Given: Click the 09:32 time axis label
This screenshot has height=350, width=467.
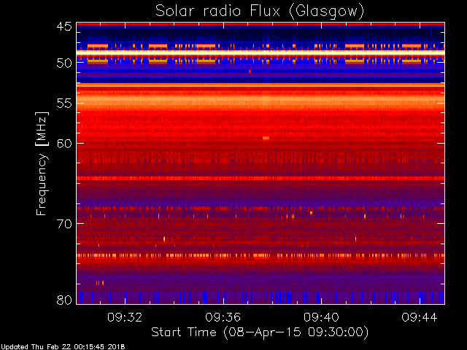Looking at the screenshot, I should (x=125, y=317).
